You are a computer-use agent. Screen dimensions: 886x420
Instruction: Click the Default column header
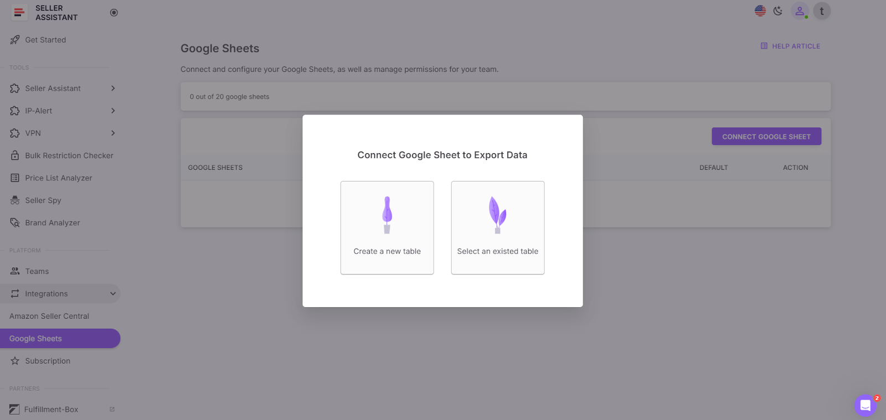pyautogui.click(x=714, y=168)
